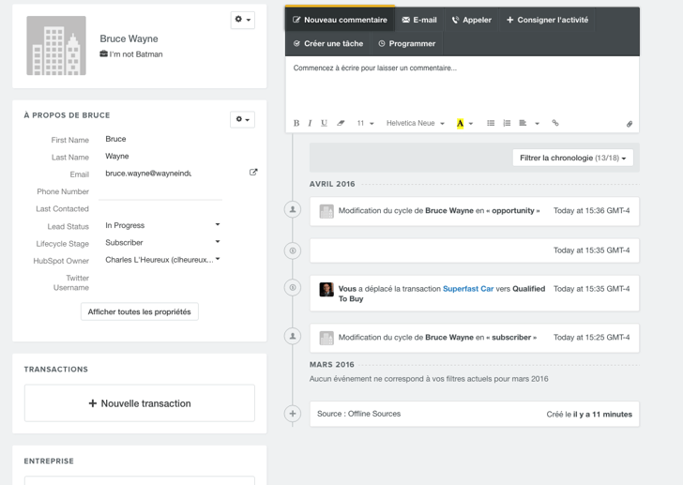Switch to the Programmer tab

tap(407, 43)
